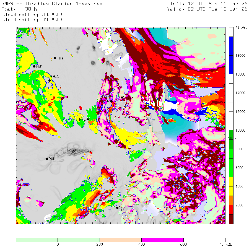
Task: Click the 'PNE' station name label
Action: pos(82,119)
